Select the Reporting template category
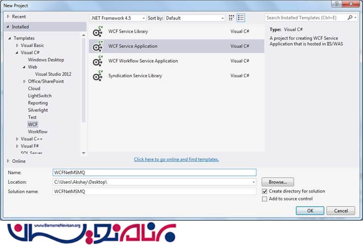 point(38,103)
